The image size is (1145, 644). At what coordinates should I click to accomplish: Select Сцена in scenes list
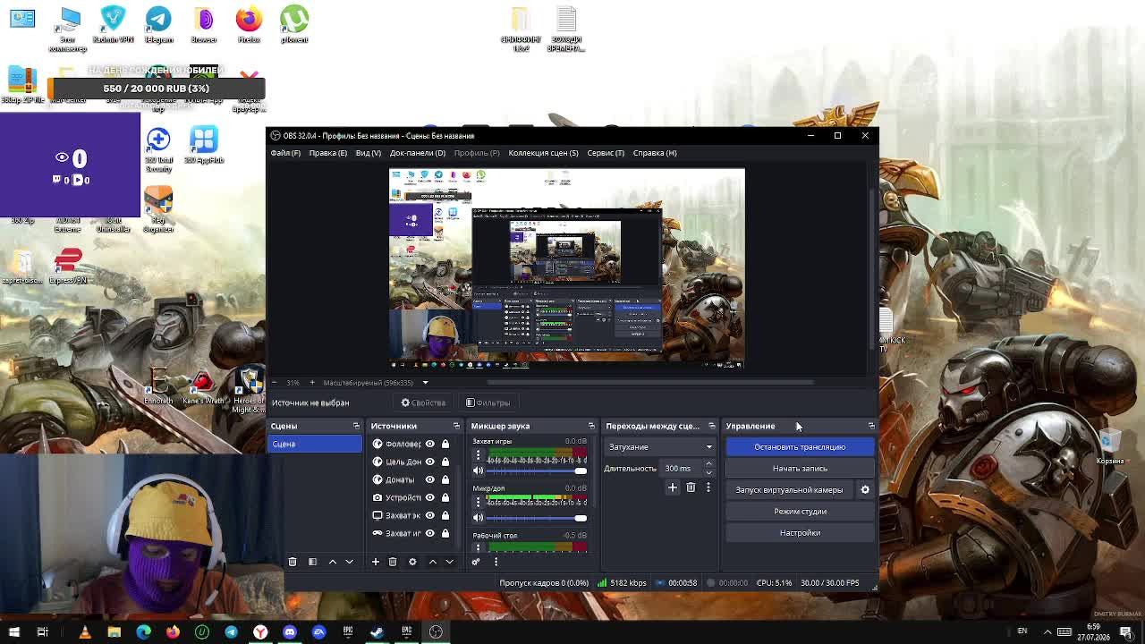point(316,444)
